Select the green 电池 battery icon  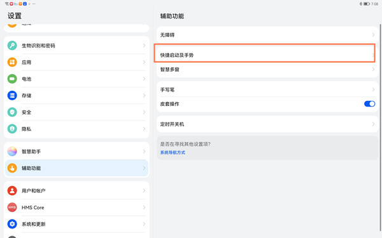(x=12, y=79)
